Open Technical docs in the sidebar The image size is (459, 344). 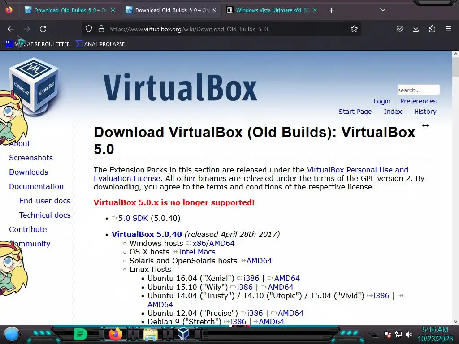[45, 215]
